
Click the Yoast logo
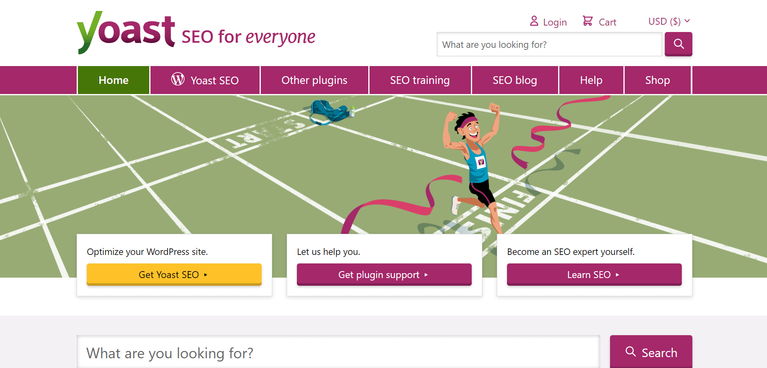coord(126,32)
